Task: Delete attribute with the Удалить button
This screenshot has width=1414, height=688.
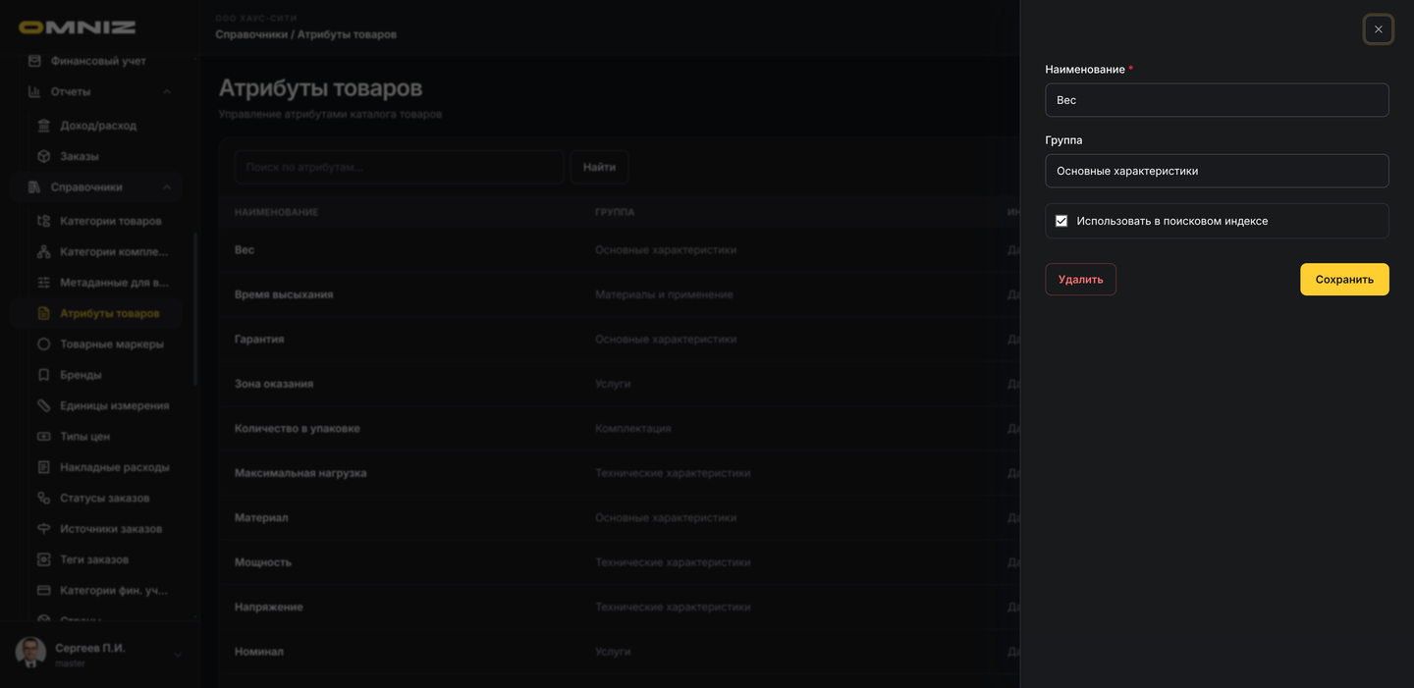Action: point(1080,280)
